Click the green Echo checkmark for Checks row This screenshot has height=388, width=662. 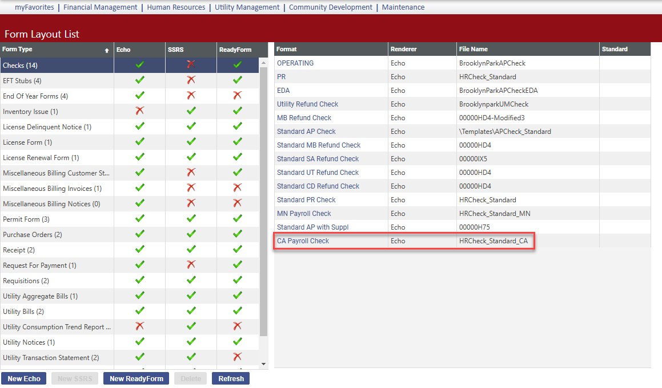click(x=139, y=65)
